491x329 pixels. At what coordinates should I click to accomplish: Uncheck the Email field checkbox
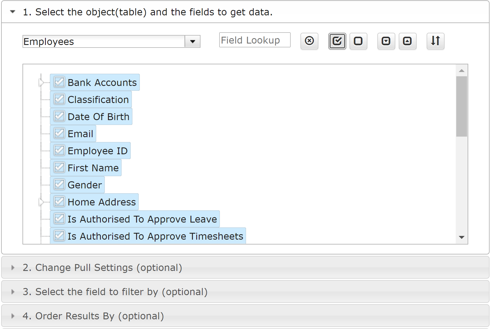click(x=59, y=133)
